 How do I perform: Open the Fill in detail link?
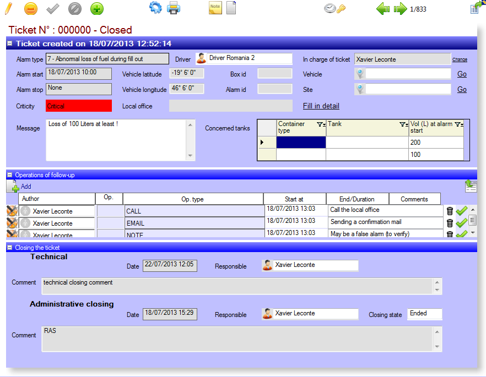pos(321,106)
